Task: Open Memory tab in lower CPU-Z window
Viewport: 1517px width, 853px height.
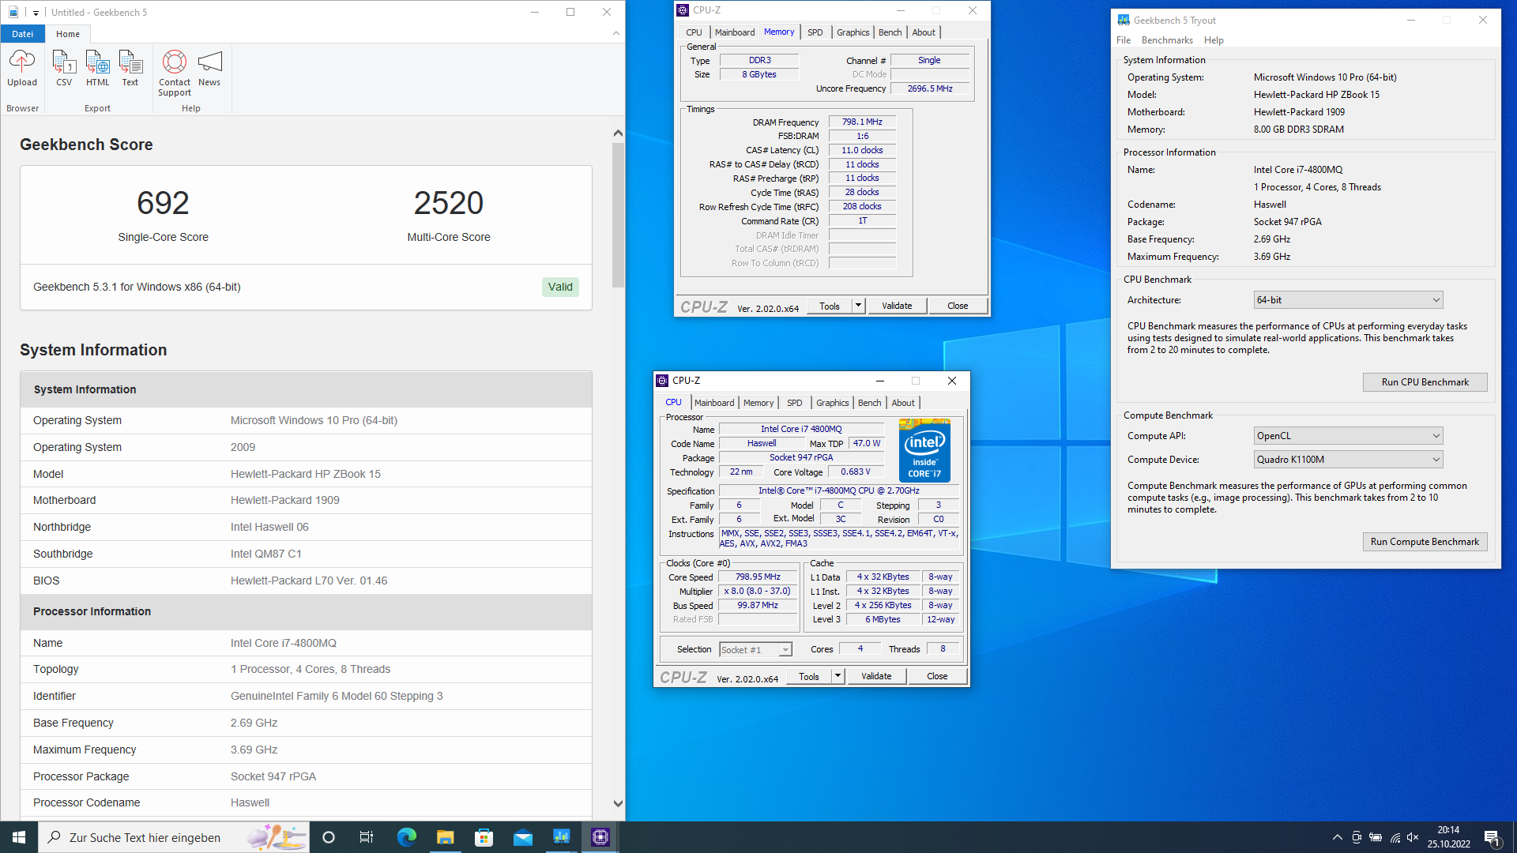Action: (758, 403)
